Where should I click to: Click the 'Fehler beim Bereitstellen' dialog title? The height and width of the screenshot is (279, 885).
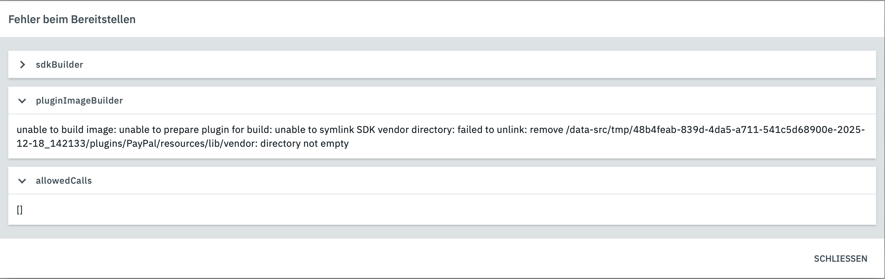point(72,19)
